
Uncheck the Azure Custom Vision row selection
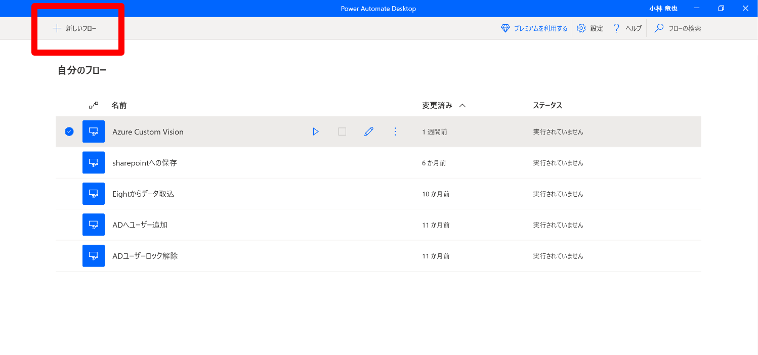click(69, 131)
